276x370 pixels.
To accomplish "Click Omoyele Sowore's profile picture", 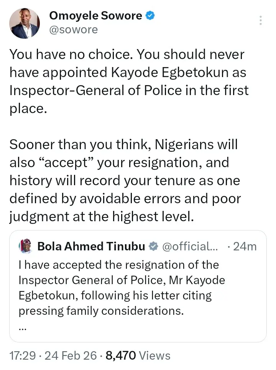I will pos(25,23).
